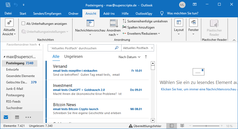Open the OutlookSpy tab

point(144,14)
